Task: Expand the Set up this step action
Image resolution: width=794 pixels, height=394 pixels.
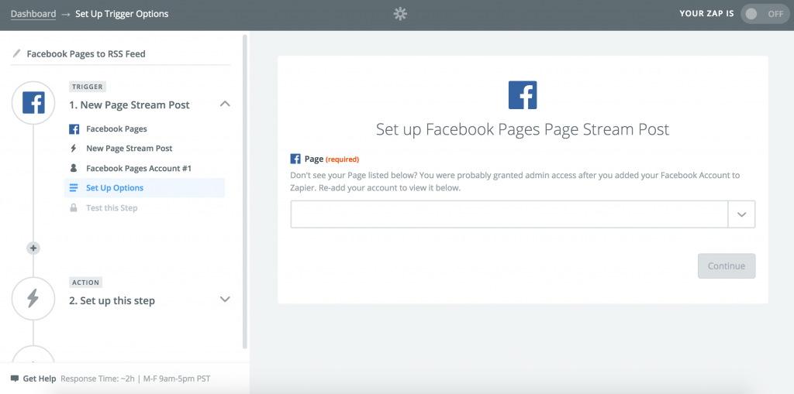Action: click(226, 299)
